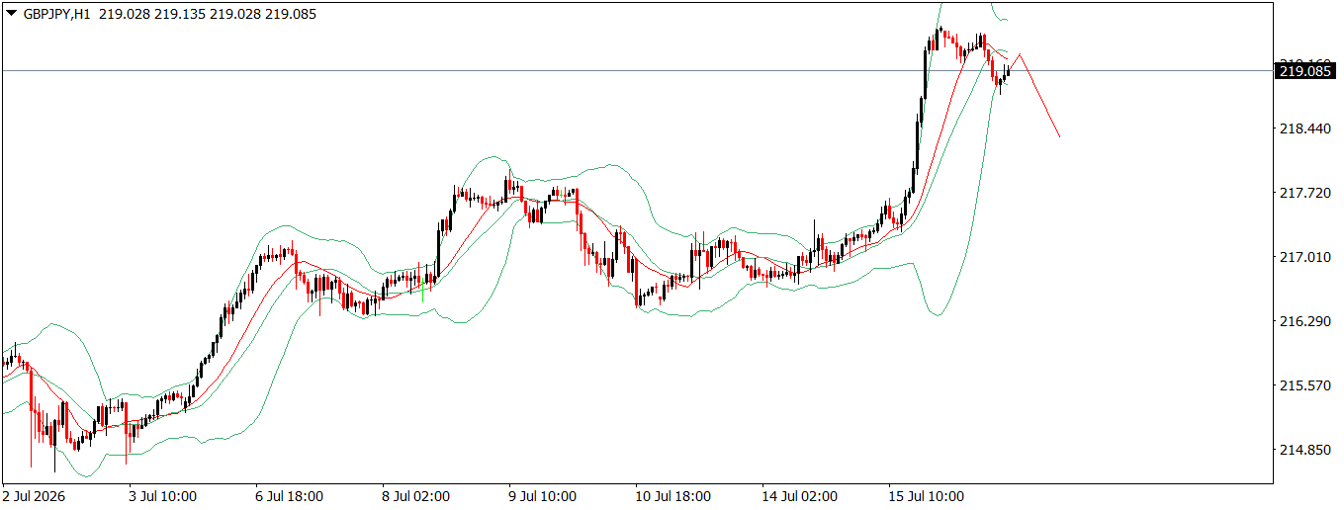Screen dimensions: 1344x510
Task: Click the 10 Jul 18:00 time label
Action: pos(672,496)
